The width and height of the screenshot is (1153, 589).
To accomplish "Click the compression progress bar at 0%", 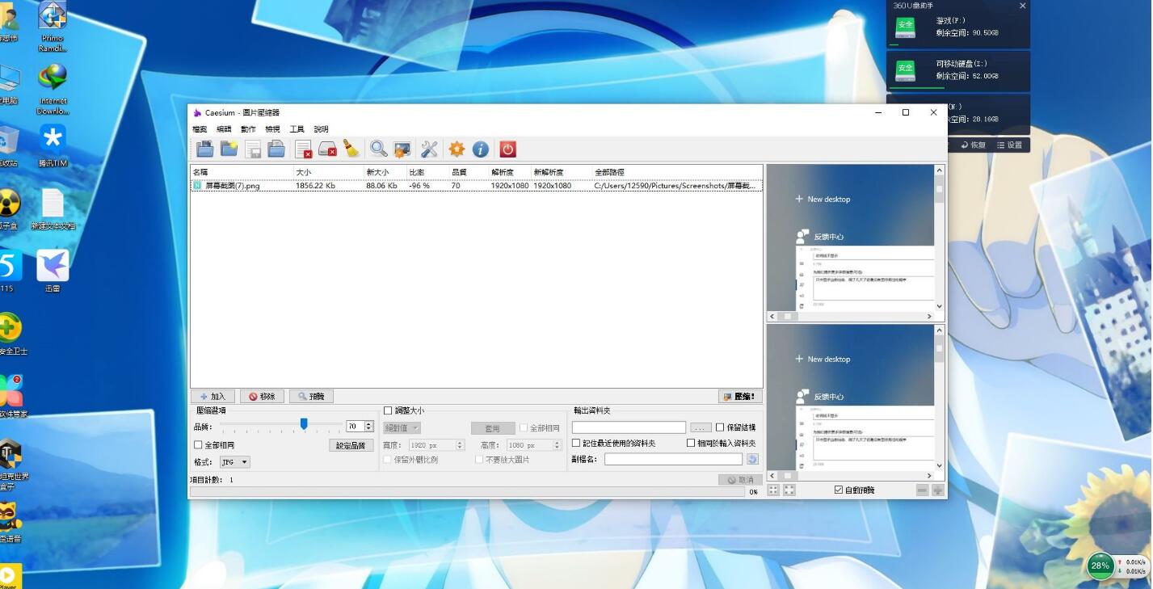I will (x=468, y=491).
